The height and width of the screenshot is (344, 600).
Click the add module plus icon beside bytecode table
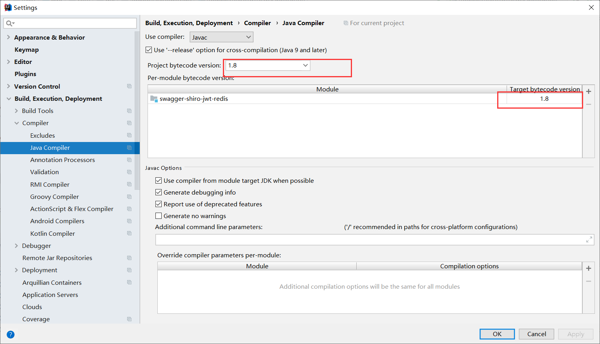[589, 91]
